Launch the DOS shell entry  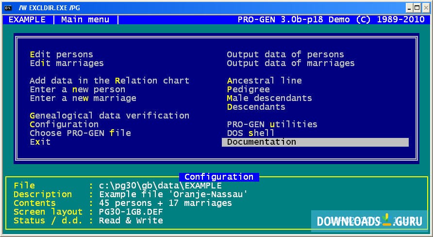pos(251,133)
